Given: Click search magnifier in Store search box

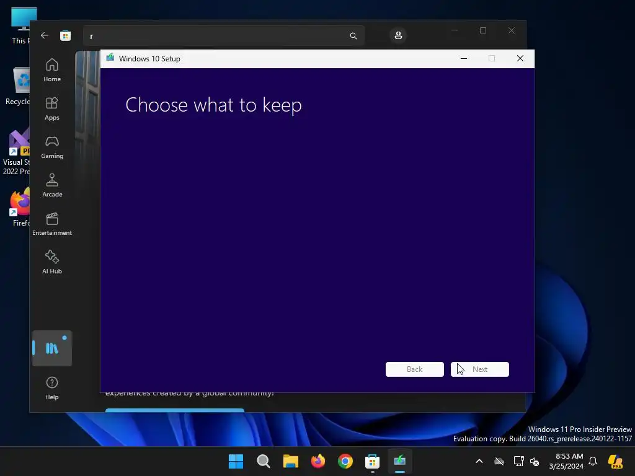Looking at the screenshot, I should point(353,36).
